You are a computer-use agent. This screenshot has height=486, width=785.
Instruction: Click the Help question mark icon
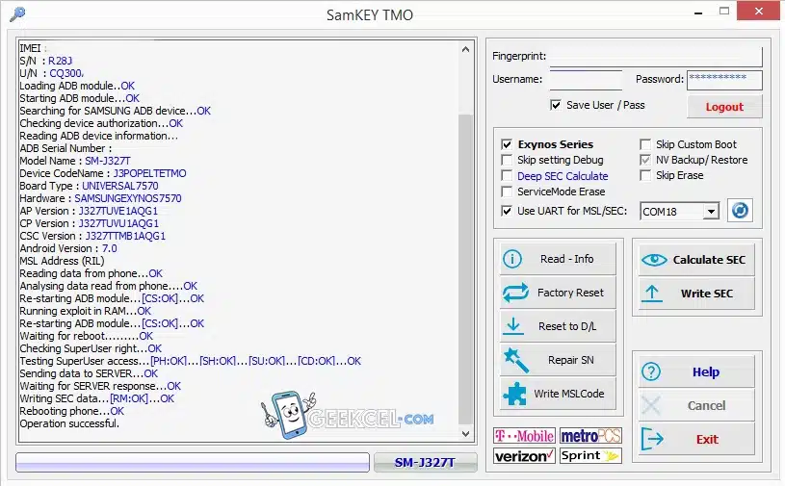pos(651,372)
